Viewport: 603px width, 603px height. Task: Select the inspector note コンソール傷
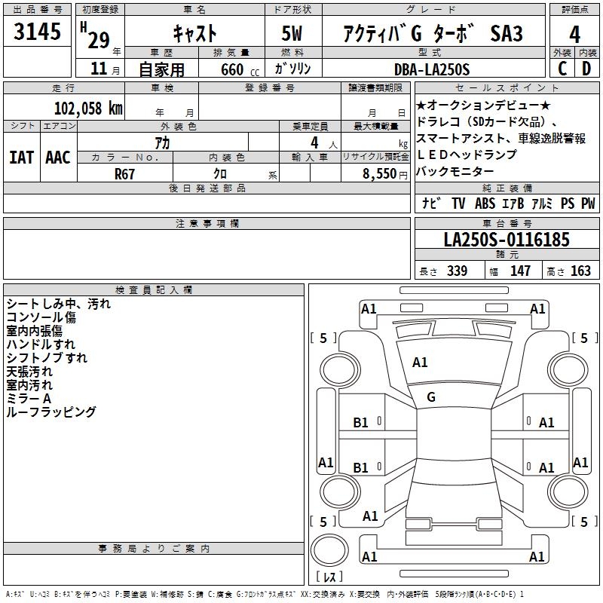(41, 317)
